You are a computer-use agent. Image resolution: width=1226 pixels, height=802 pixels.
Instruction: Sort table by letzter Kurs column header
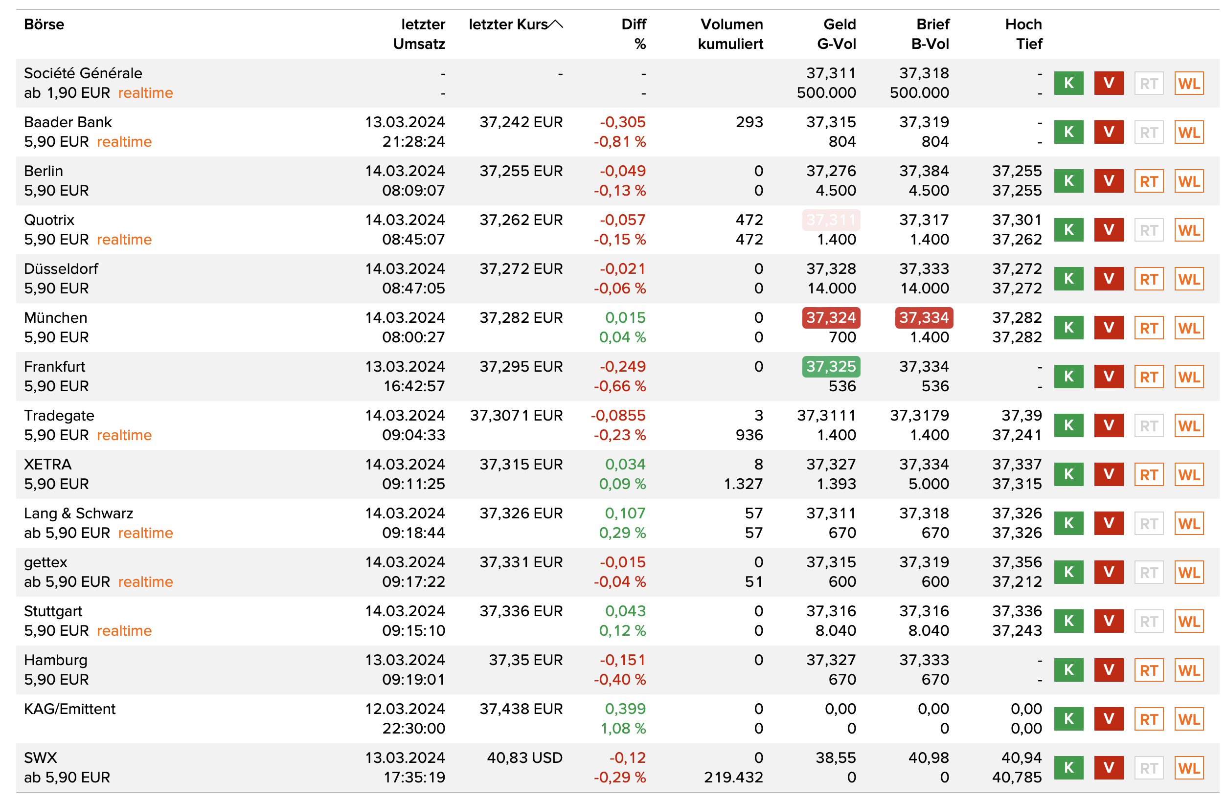(x=508, y=24)
